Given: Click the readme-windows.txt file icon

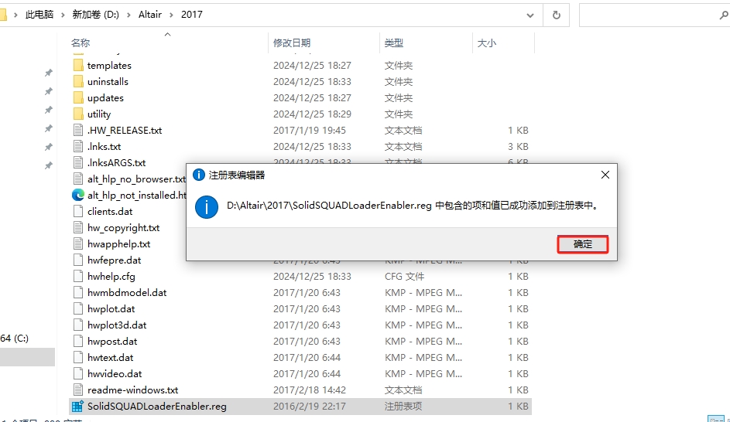Looking at the screenshot, I should 77,390.
